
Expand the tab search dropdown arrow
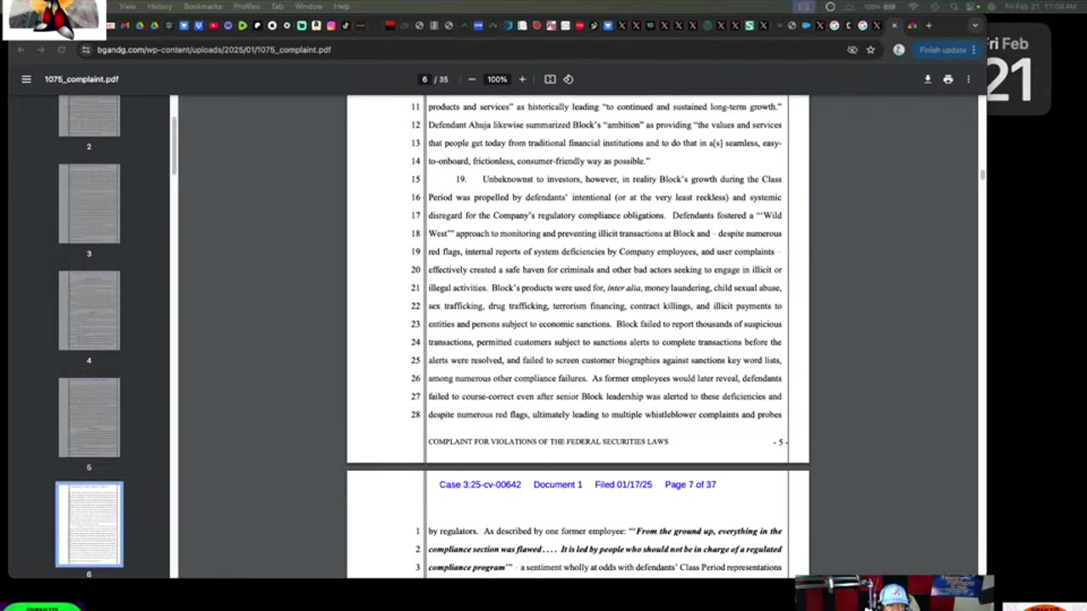point(975,25)
